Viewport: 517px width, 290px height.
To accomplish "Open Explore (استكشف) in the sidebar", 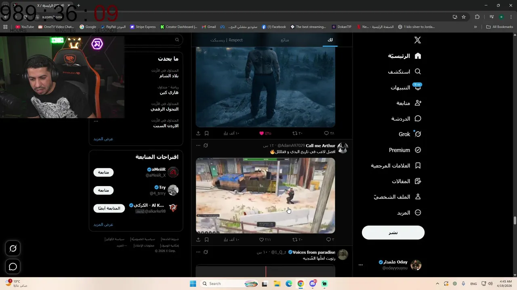I will click(405, 72).
